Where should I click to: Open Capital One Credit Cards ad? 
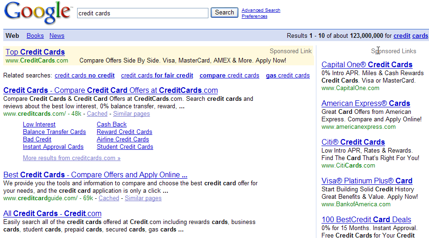pyautogui.click(x=367, y=64)
